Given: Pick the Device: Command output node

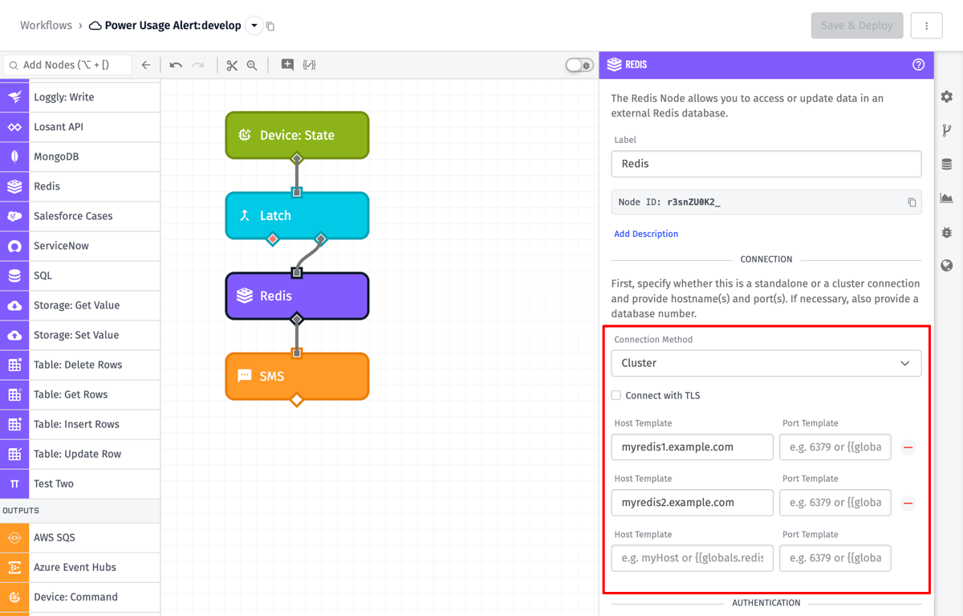Looking at the screenshot, I should click(80, 597).
